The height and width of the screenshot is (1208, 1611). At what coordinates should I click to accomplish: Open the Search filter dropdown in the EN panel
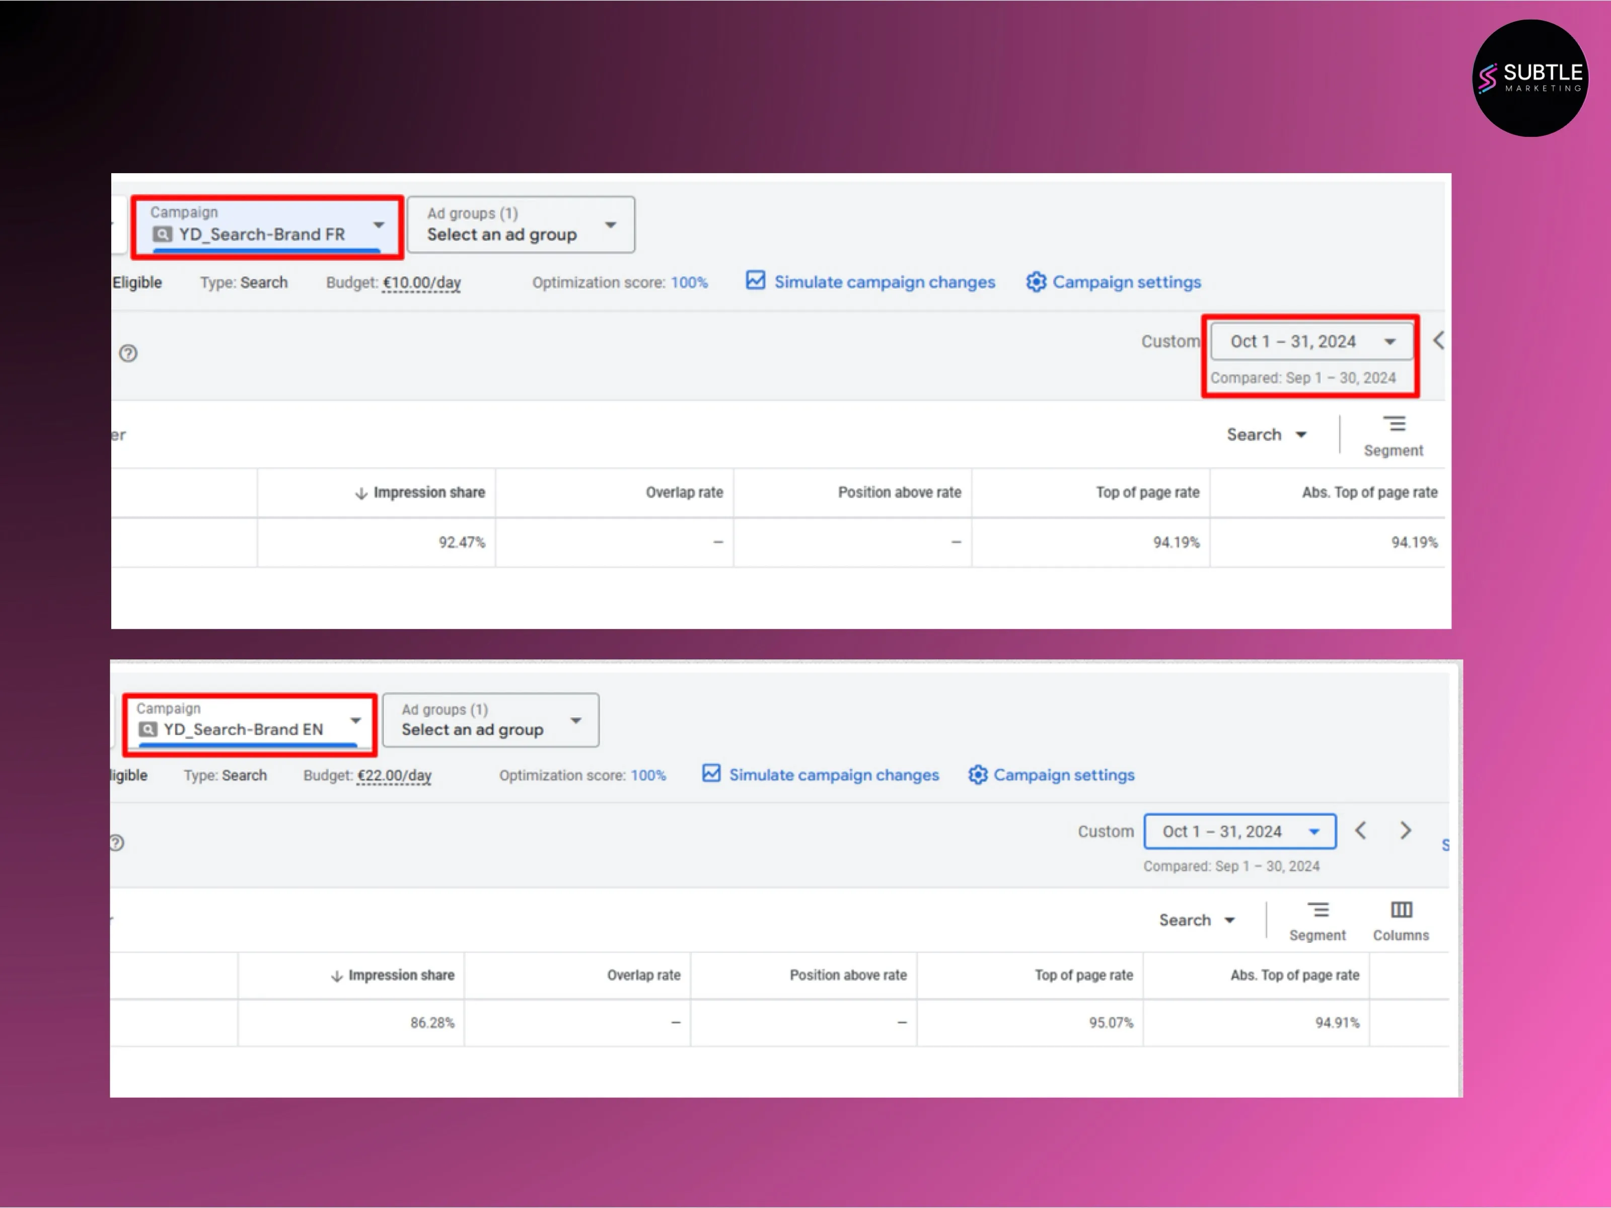point(1197,921)
